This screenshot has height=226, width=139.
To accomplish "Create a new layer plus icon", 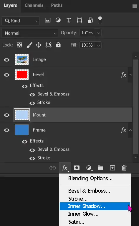I will [112, 168].
